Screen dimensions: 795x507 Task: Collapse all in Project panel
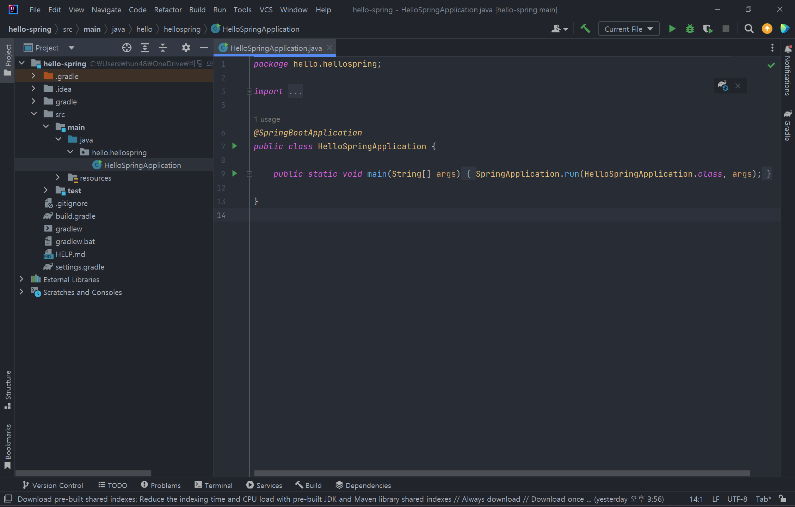point(163,48)
